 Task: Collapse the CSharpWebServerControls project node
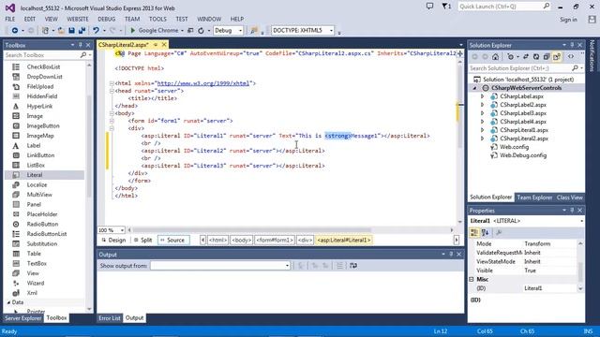point(475,88)
